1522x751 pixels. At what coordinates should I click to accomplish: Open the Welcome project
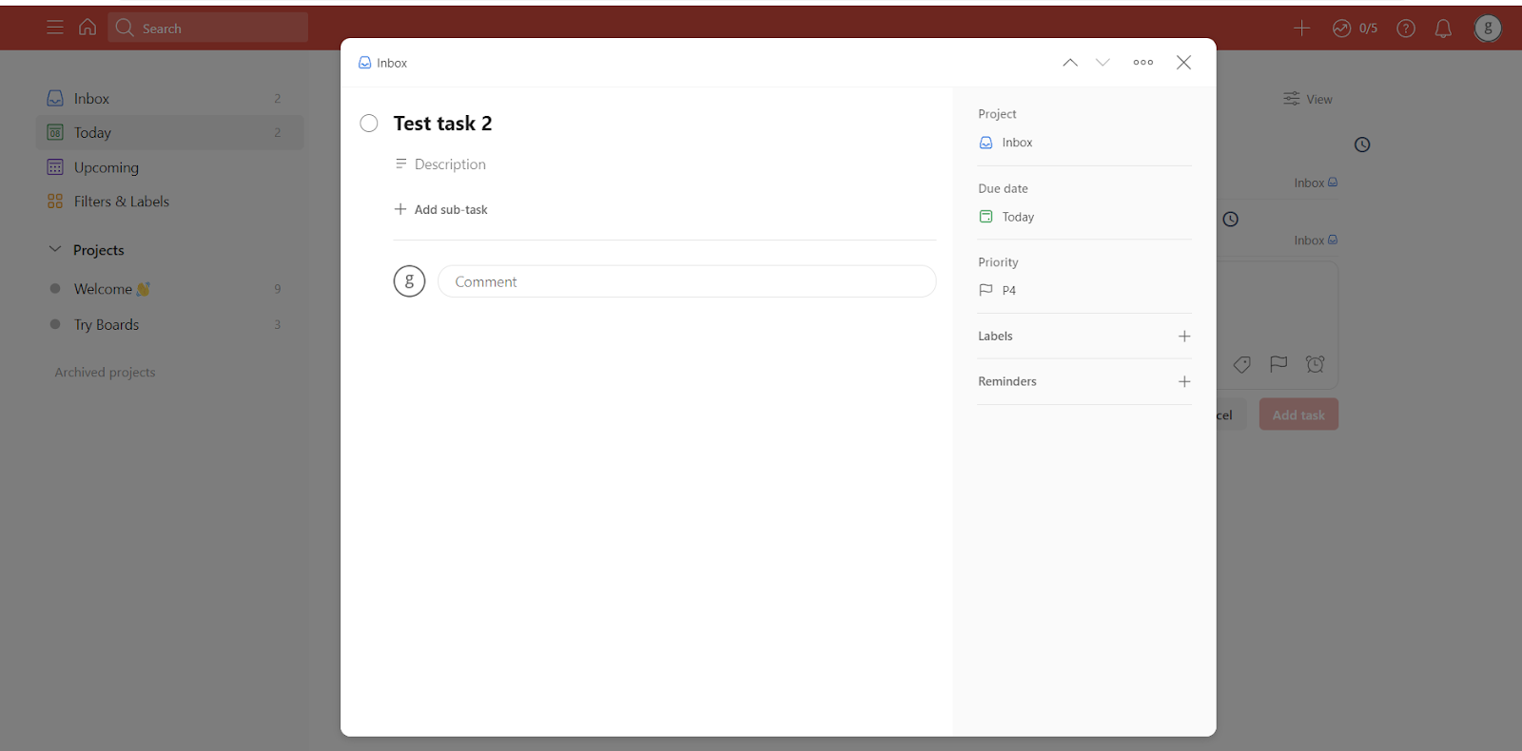pos(170,289)
